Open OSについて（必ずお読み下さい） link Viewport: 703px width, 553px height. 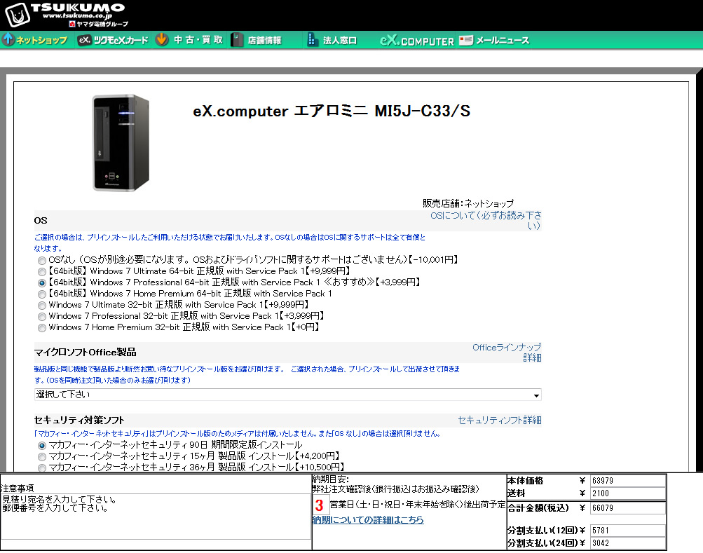(486, 220)
